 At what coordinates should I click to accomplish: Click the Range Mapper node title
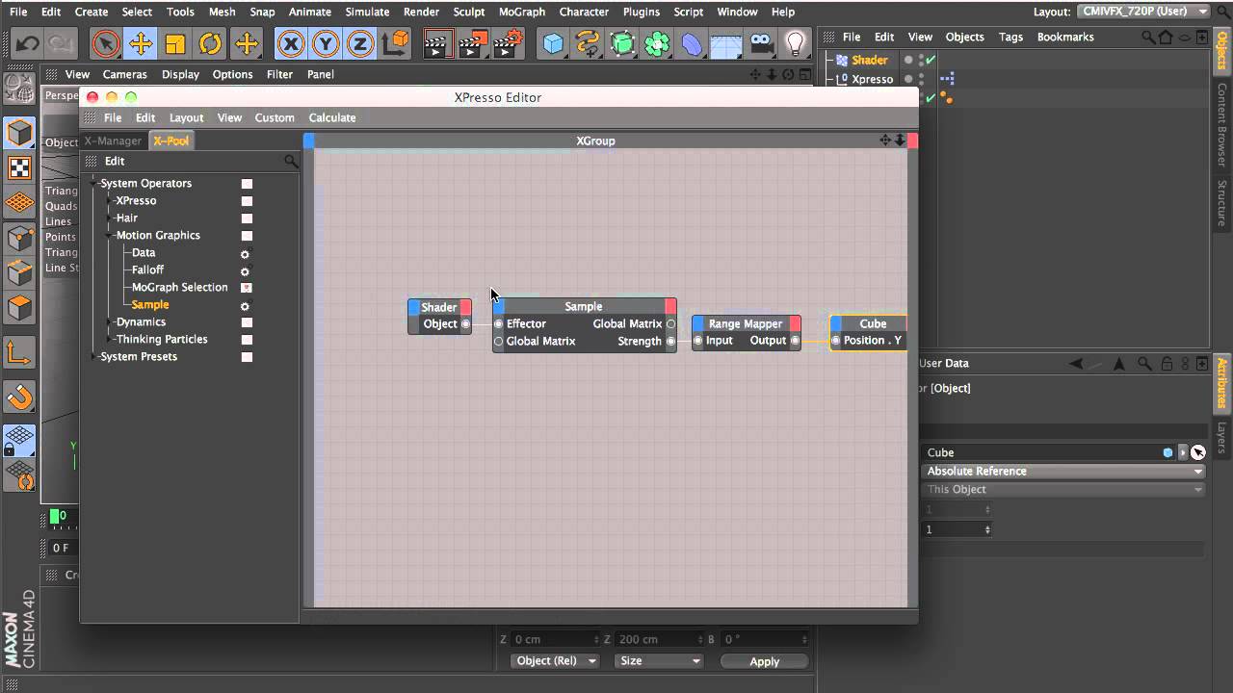746,324
